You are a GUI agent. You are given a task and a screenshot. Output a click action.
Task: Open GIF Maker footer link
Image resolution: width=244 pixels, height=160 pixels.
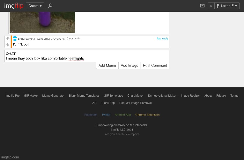tap(31, 96)
